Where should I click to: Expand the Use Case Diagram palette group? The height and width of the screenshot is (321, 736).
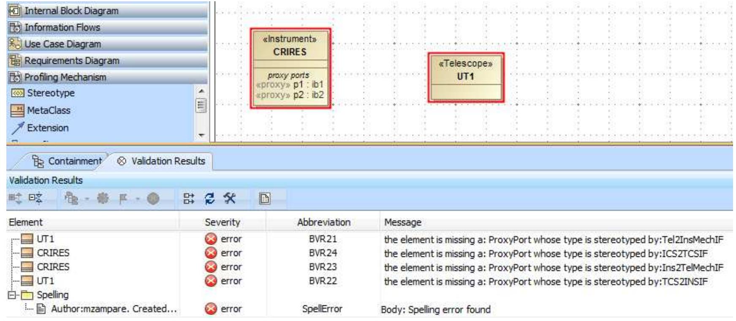[x=107, y=44]
